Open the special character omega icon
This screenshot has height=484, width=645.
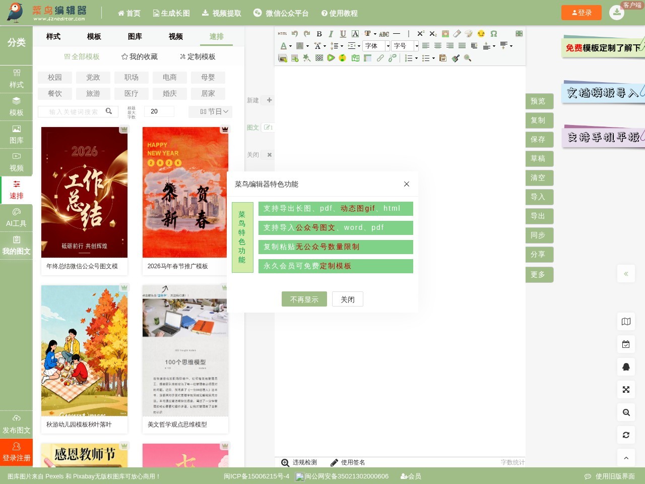coord(494,34)
